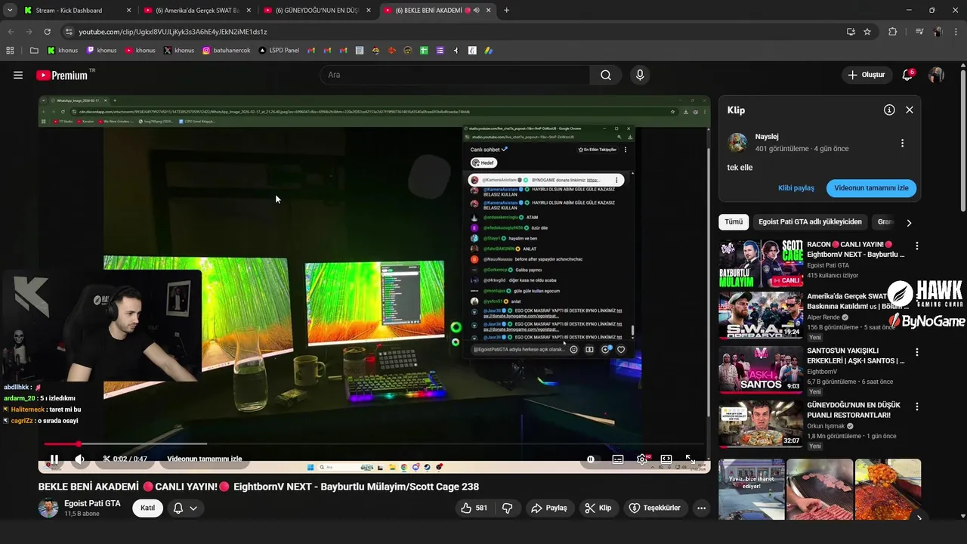Like the video with thumbs up
This screenshot has height=544, width=967.
click(x=474, y=508)
